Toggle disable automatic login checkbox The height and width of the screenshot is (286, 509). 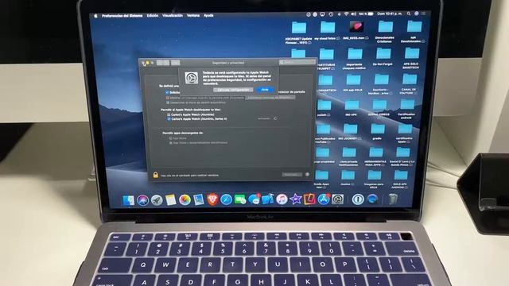168,102
